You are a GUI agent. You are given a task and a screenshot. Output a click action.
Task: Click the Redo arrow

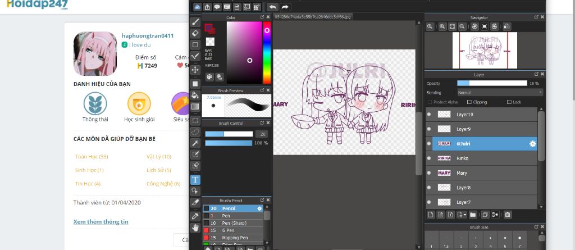click(x=285, y=7)
